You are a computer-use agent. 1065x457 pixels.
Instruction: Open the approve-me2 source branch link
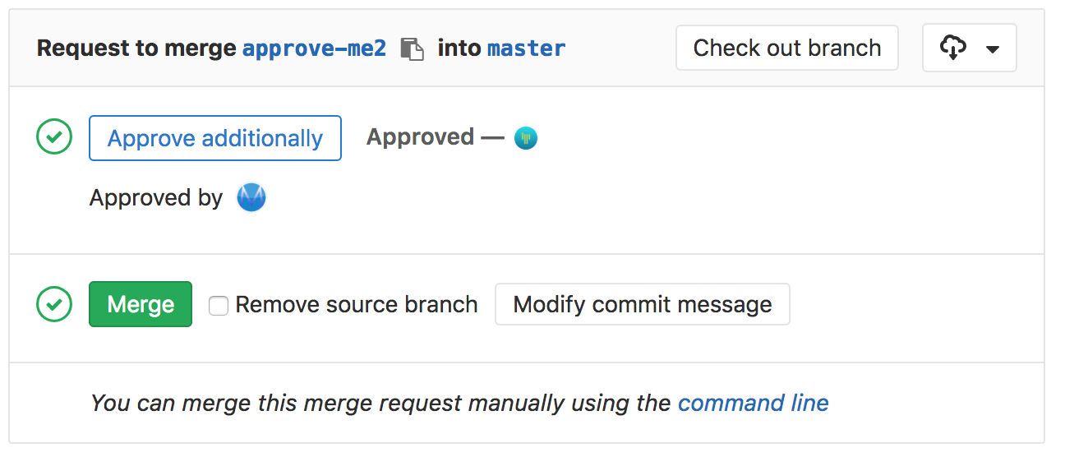(314, 48)
